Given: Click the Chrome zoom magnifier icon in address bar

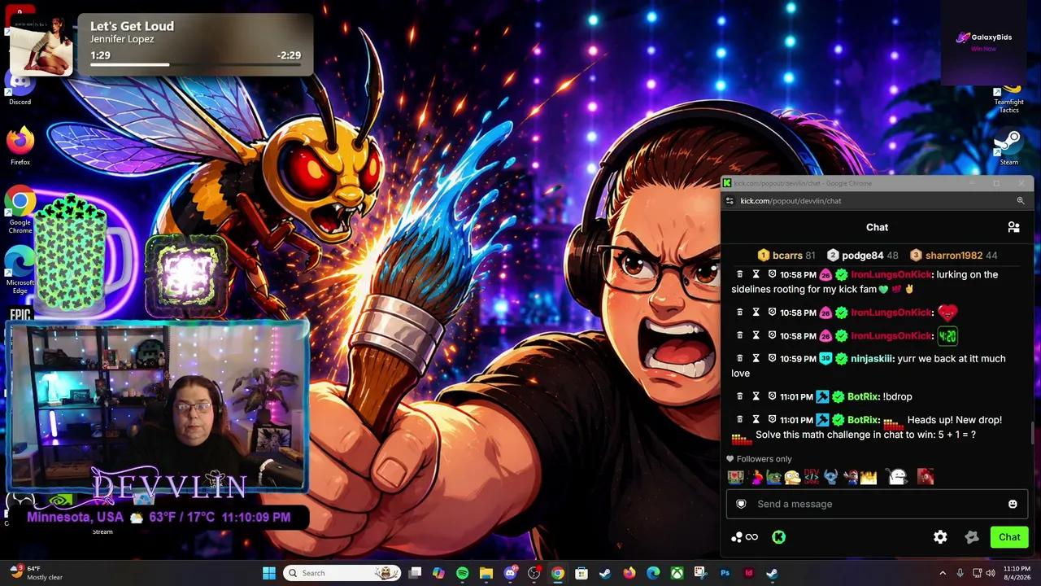Looking at the screenshot, I should click(1020, 201).
